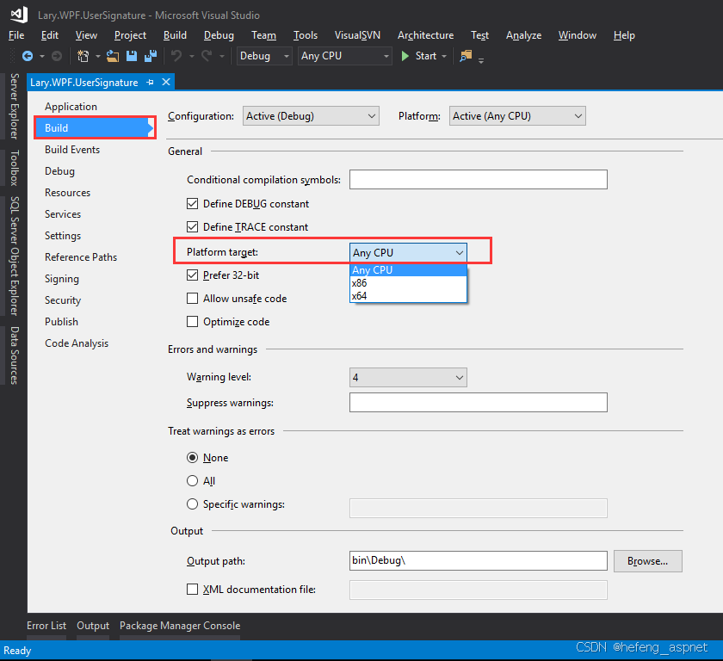Open the VisualSVN menu

(357, 35)
